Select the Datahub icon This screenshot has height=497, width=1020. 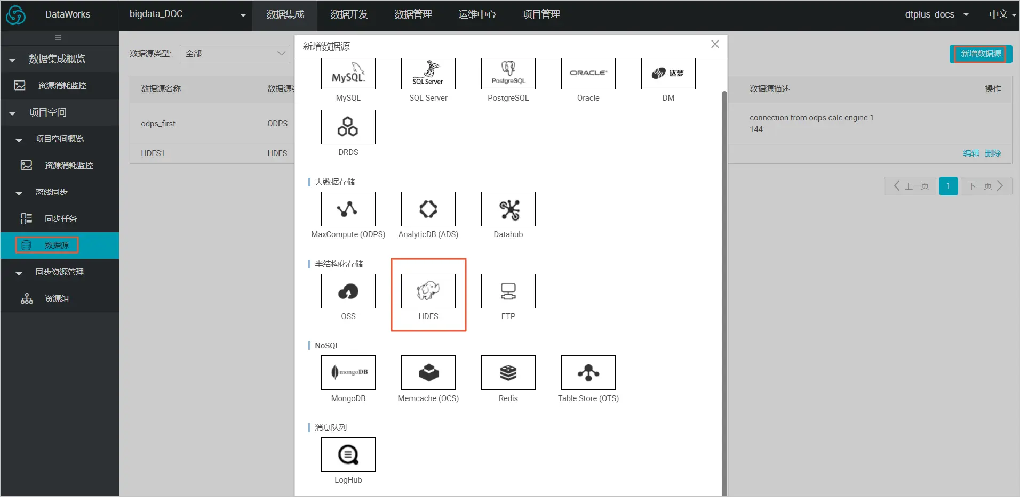click(x=508, y=209)
